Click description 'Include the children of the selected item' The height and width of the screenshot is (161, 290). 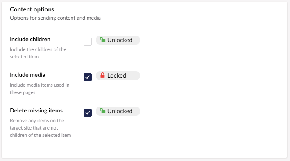point(38,53)
